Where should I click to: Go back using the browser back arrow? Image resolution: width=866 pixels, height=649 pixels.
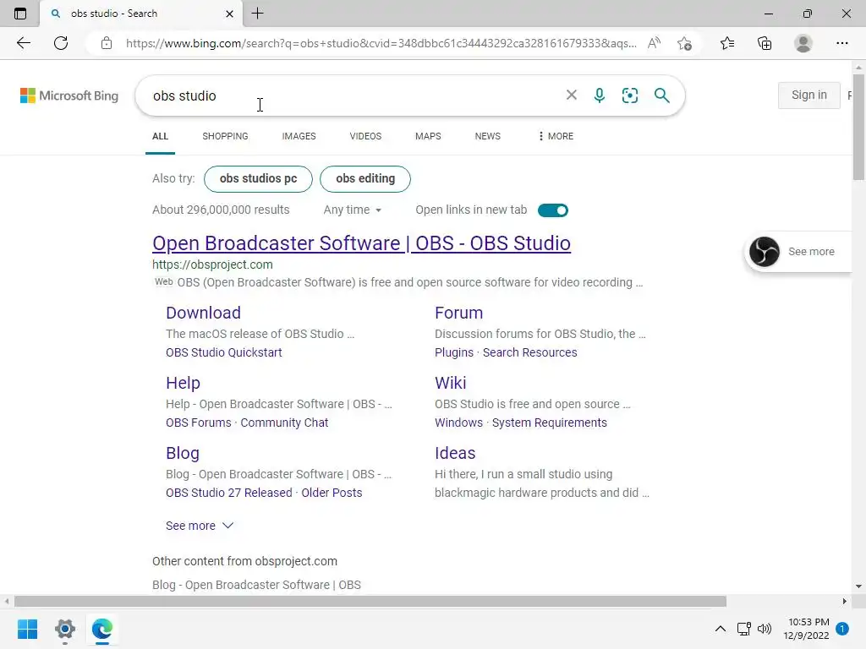click(x=23, y=43)
